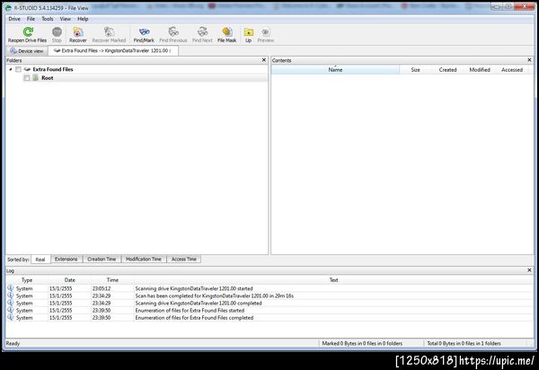Click the Reopen Drive Files toolbar icon

point(28,32)
